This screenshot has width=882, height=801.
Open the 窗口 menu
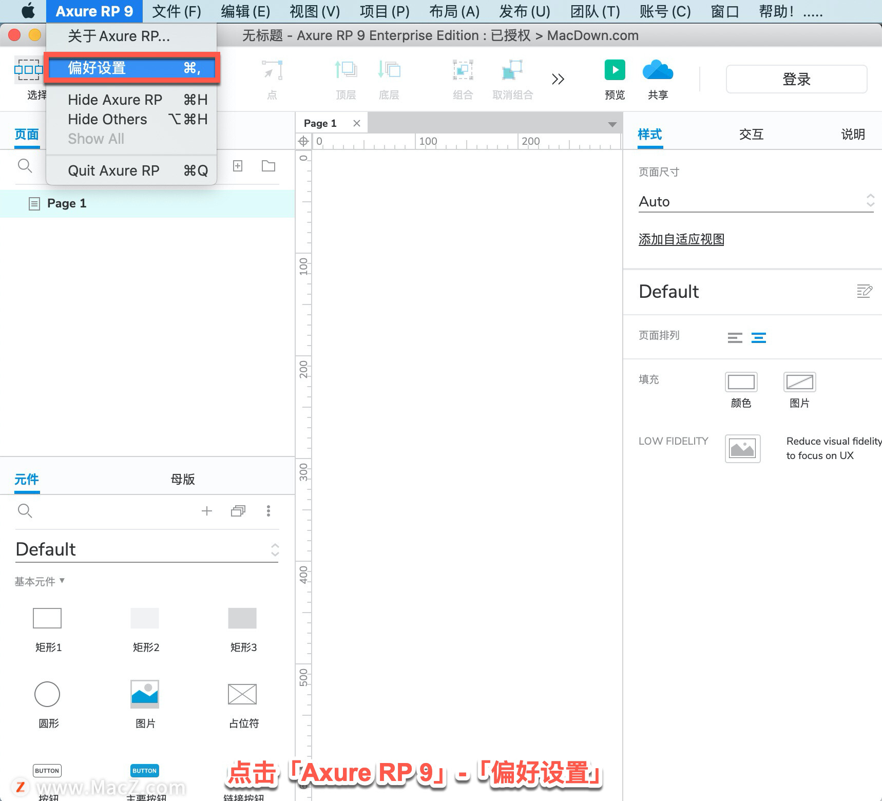point(724,11)
